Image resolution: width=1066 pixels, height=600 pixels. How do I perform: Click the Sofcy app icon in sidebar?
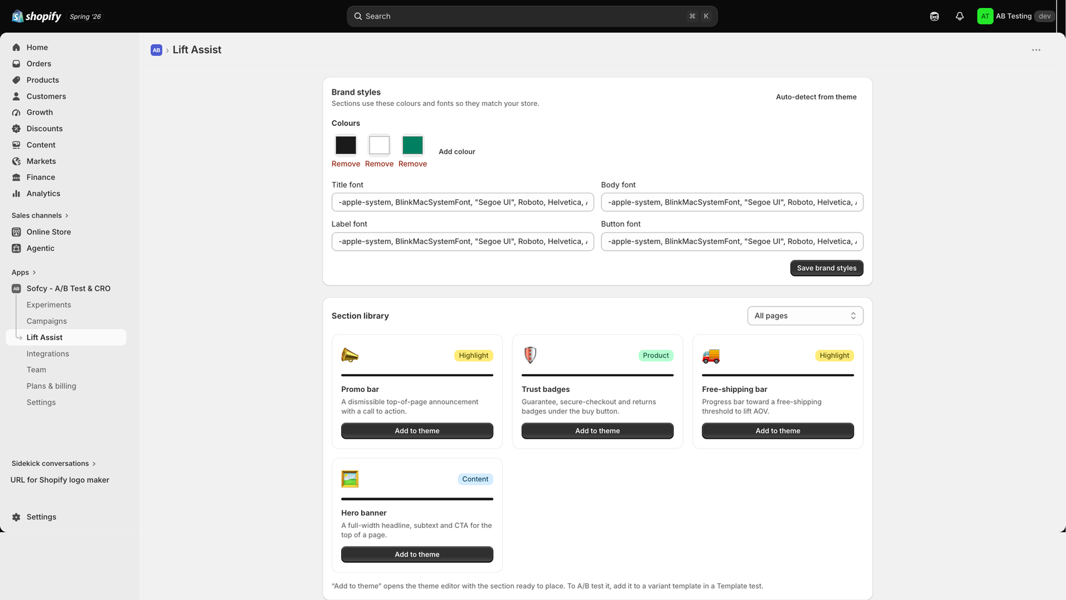tap(16, 289)
